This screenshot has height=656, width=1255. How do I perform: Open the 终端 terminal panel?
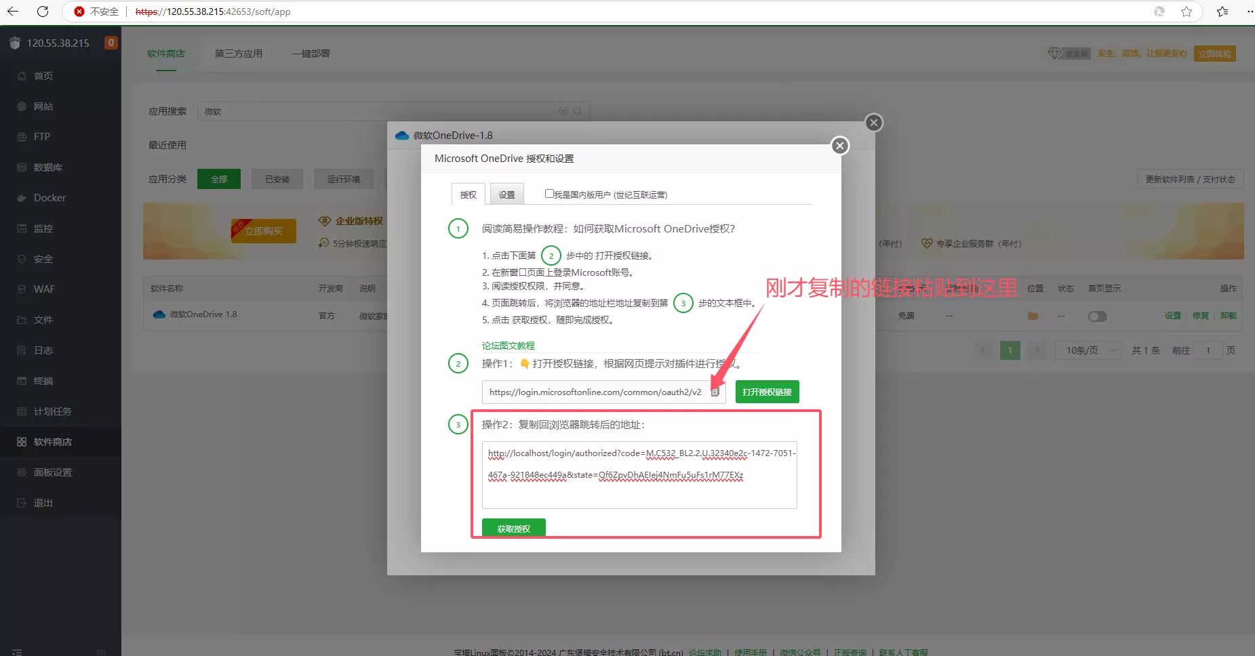tap(43, 381)
